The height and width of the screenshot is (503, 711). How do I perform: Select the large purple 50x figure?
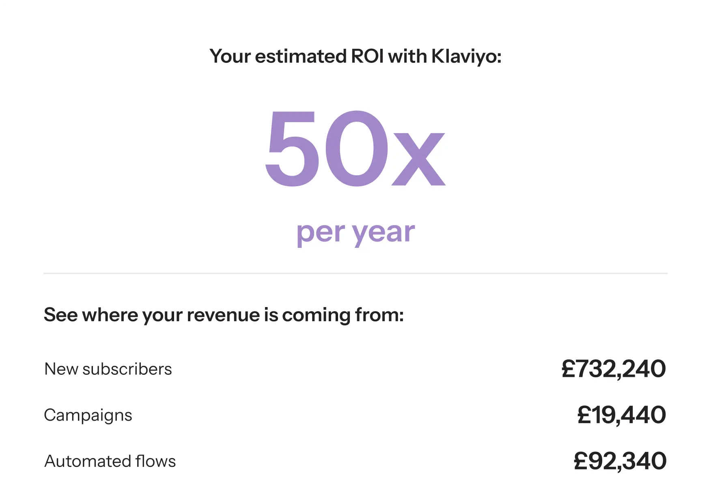coord(355,149)
